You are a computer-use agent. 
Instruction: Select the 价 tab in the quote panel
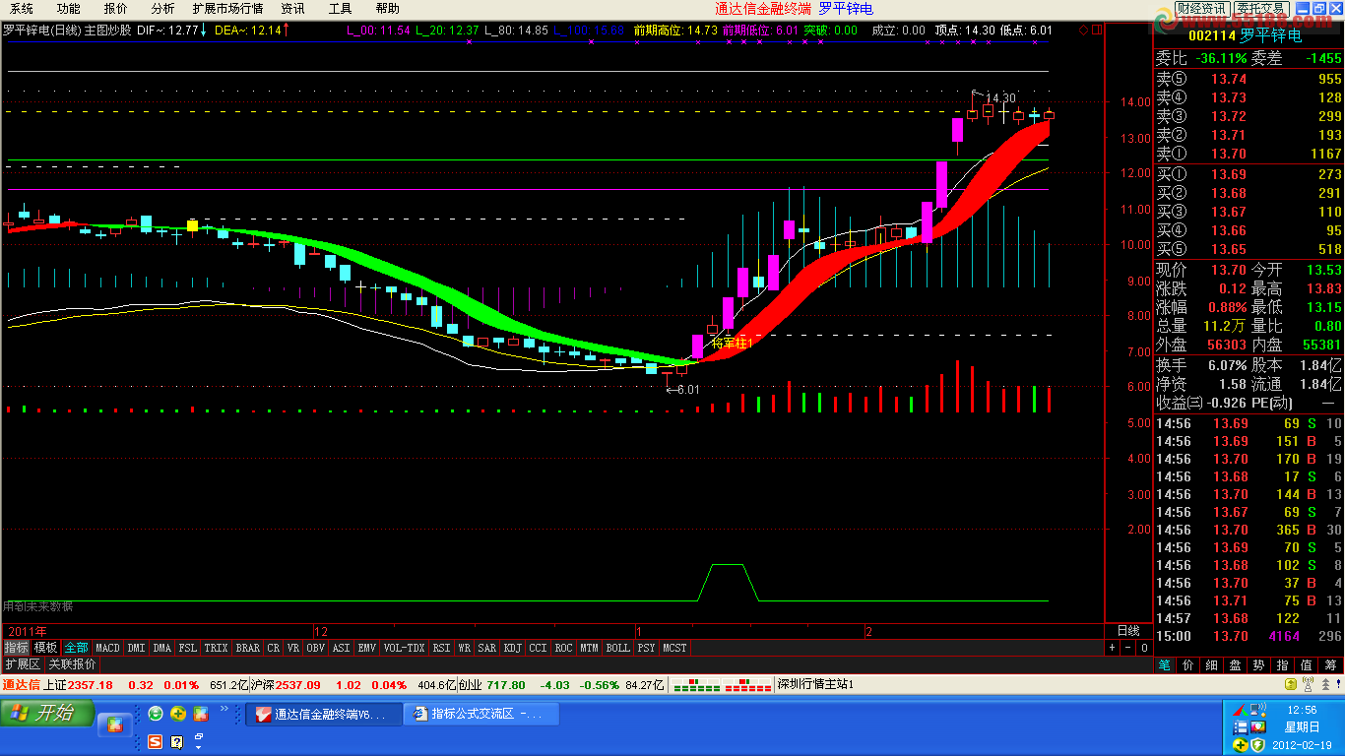[x=1188, y=665]
